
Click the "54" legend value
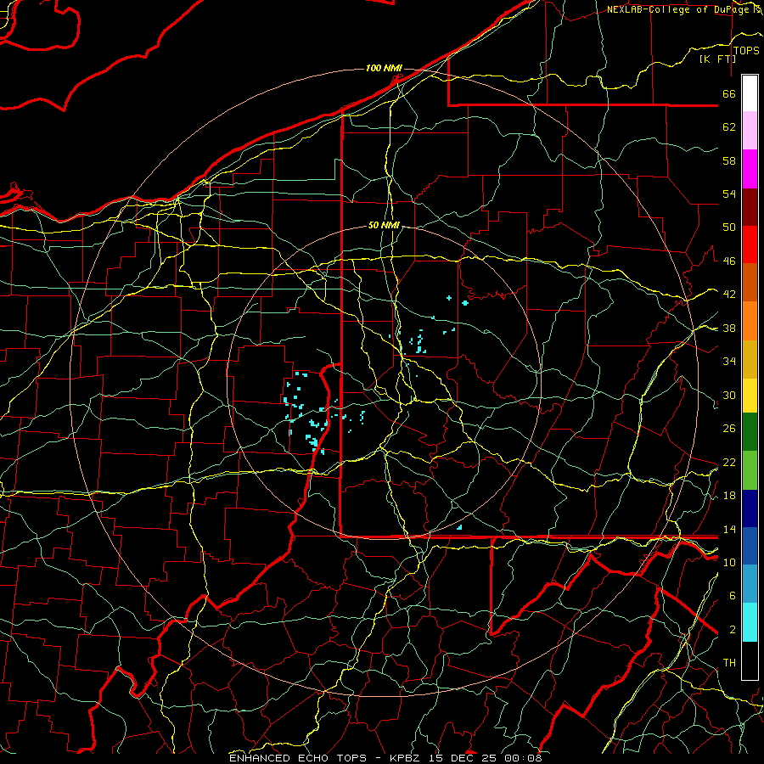click(729, 194)
